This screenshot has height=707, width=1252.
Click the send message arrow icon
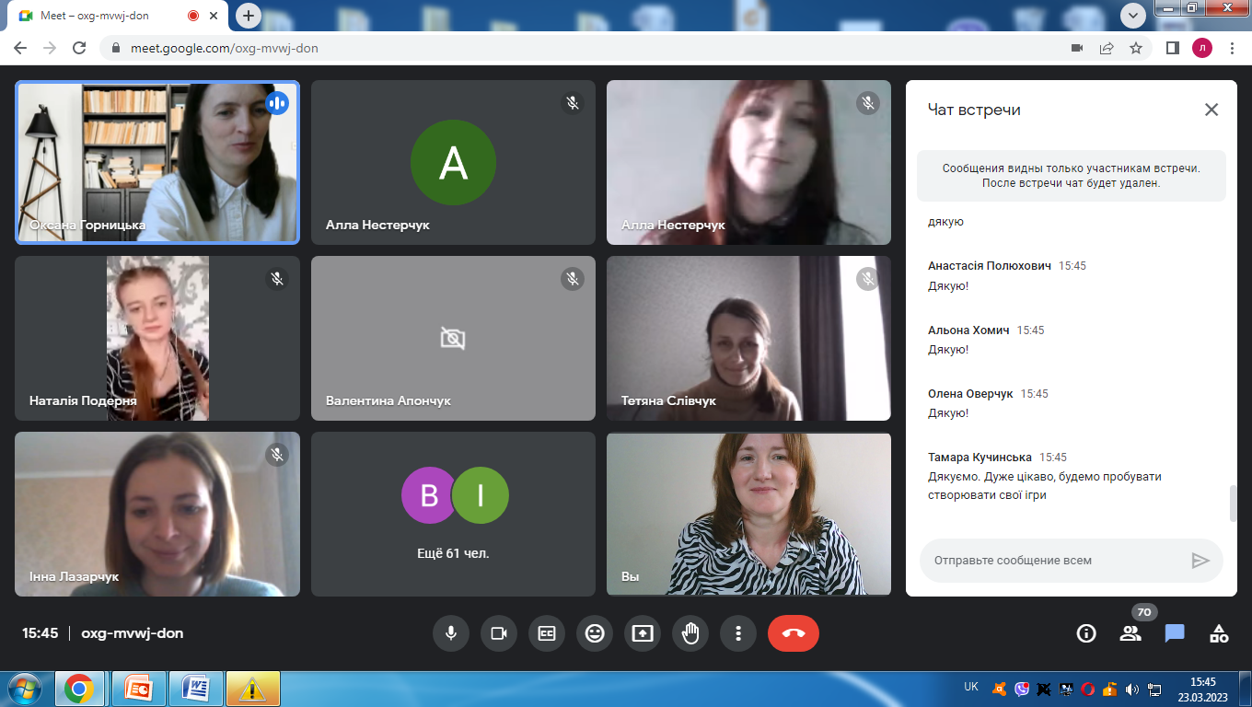(1200, 561)
